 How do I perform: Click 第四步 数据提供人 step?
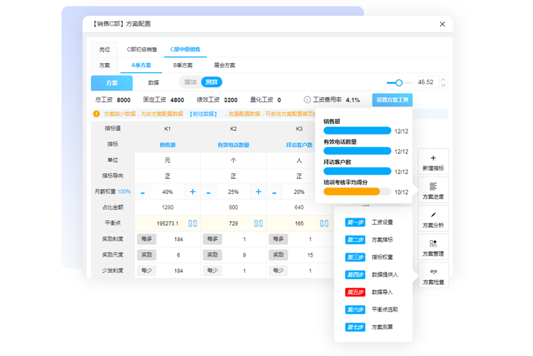click(x=371, y=275)
